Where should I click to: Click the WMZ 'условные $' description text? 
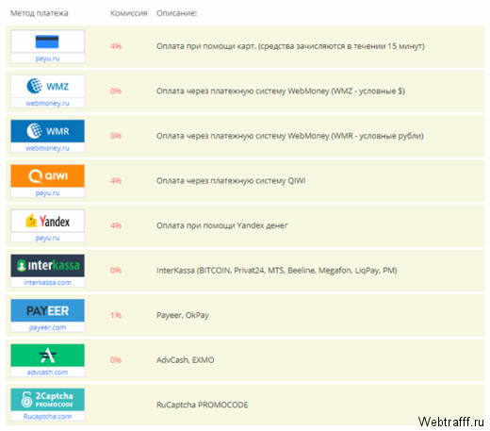pos(281,91)
